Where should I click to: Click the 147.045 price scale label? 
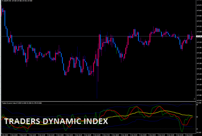coord(199,100)
